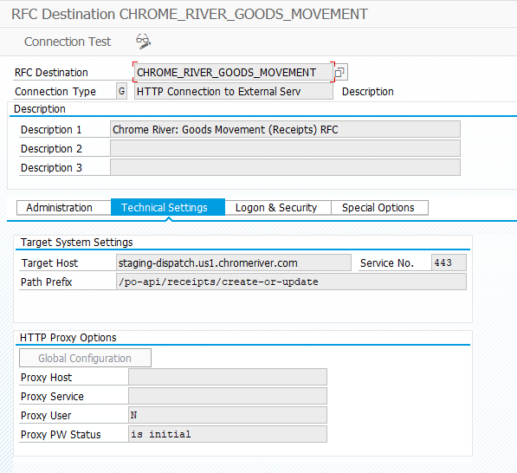The height and width of the screenshot is (473, 517).
Task: Click the RFC Destination CHROME_RIVER_GOODS_MOVEMENT title
Action: (x=190, y=15)
